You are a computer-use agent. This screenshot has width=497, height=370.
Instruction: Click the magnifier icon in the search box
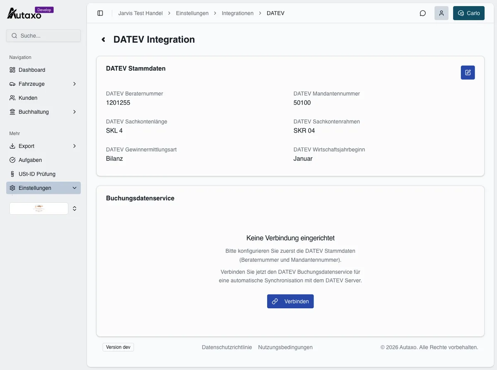14,36
